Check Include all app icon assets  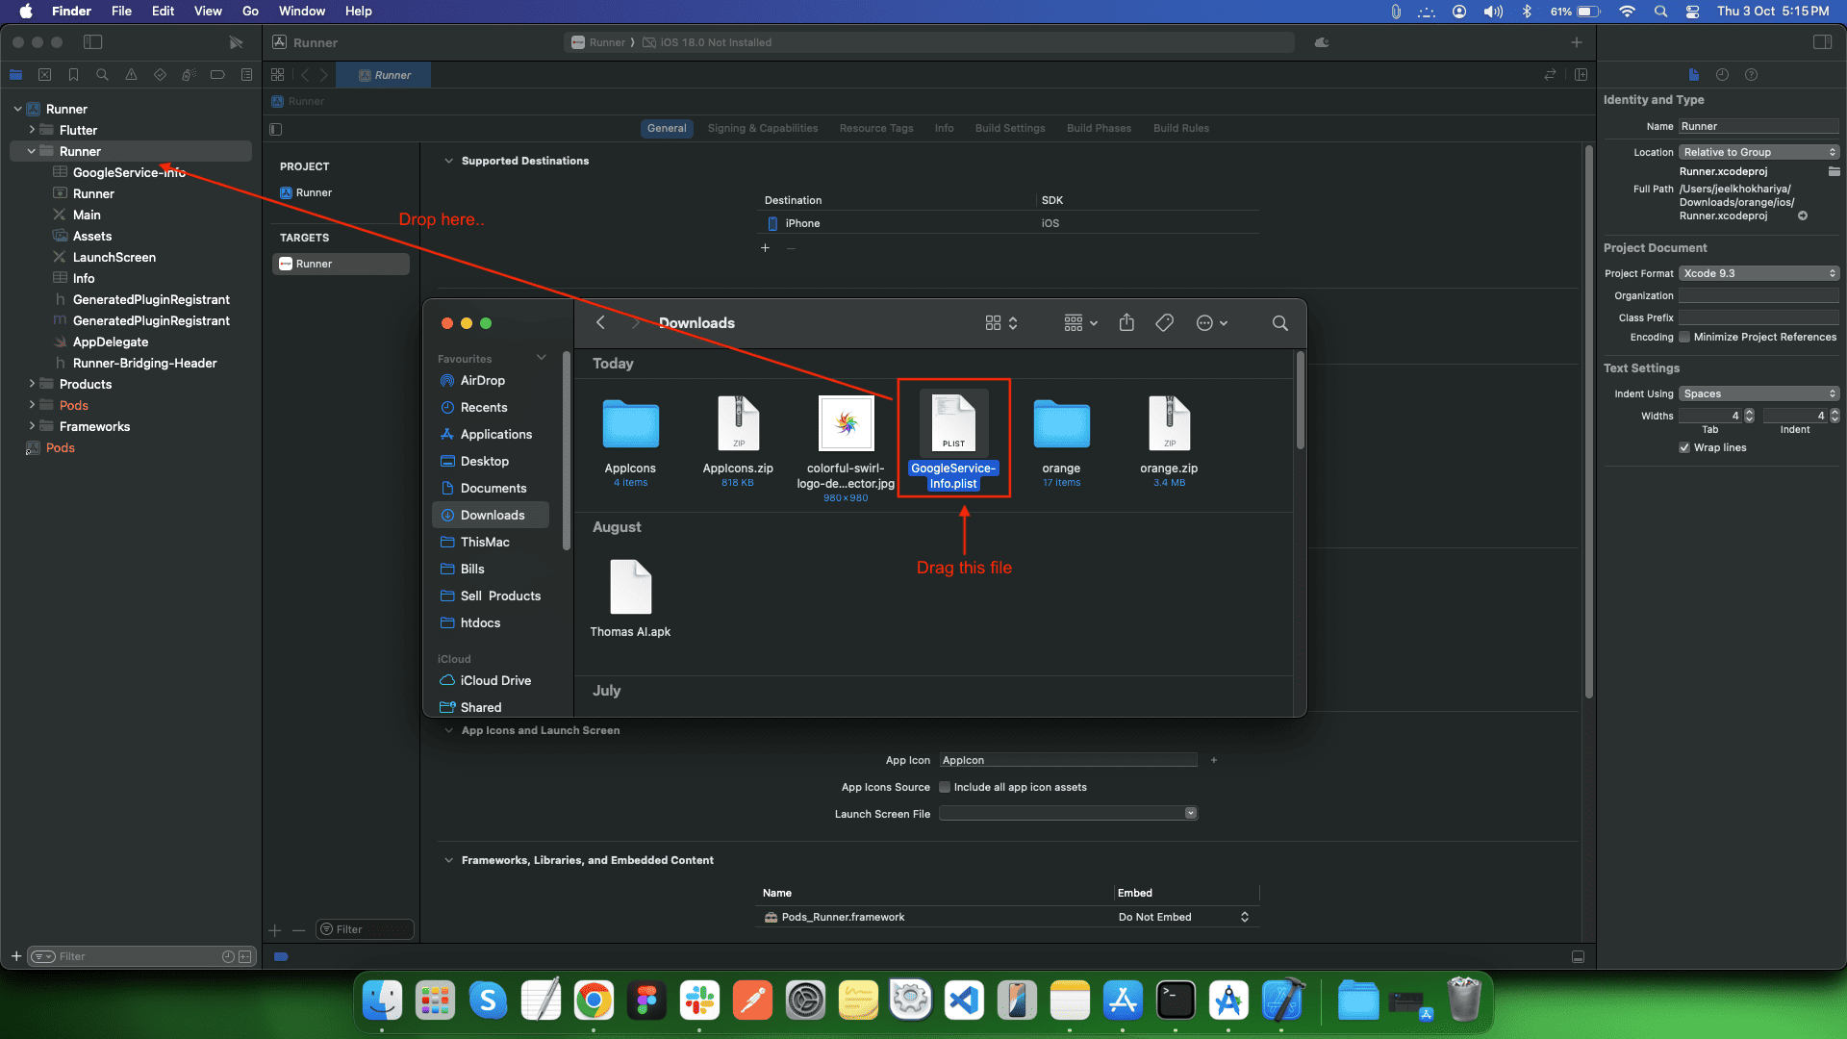click(x=945, y=788)
